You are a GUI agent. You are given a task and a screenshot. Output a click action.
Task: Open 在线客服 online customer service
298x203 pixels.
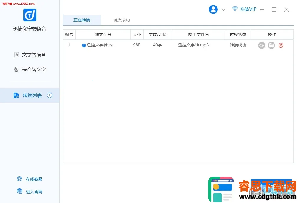(30, 179)
